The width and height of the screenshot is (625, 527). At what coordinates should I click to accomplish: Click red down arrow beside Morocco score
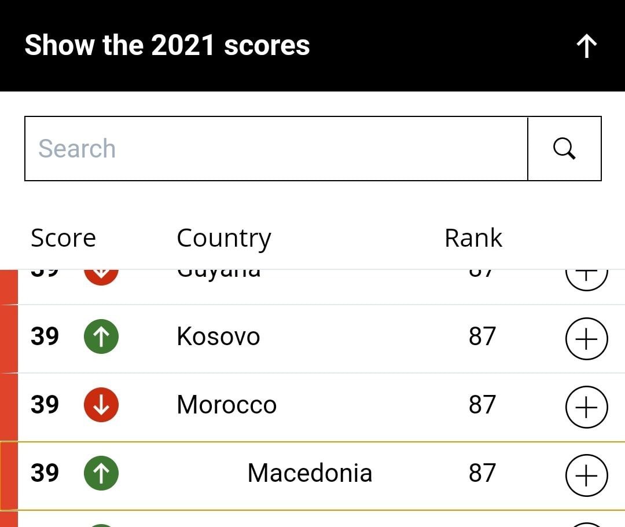pos(101,405)
